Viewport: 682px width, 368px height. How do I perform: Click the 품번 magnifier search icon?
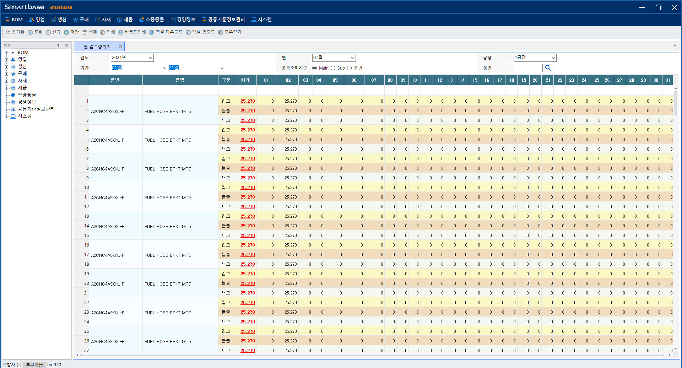pyautogui.click(x=548, y=68)
